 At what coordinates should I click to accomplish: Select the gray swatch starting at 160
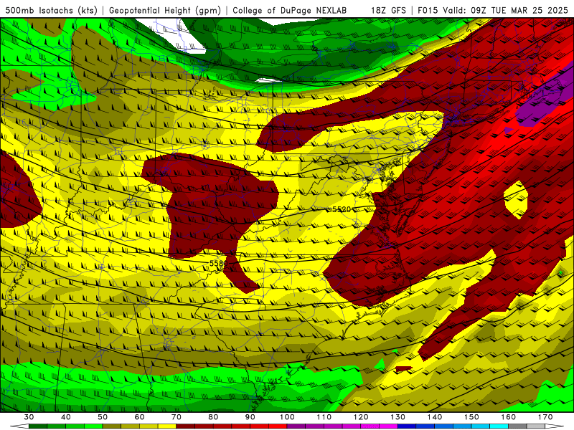517,426
